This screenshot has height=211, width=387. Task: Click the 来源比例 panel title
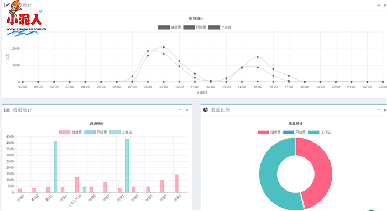click(x=220, y=110)
